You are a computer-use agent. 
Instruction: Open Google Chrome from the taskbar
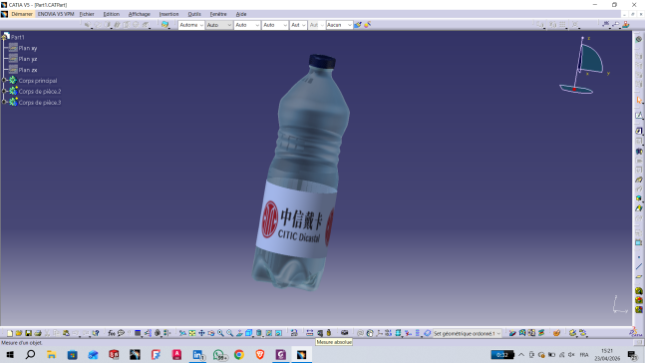(239, 354)
